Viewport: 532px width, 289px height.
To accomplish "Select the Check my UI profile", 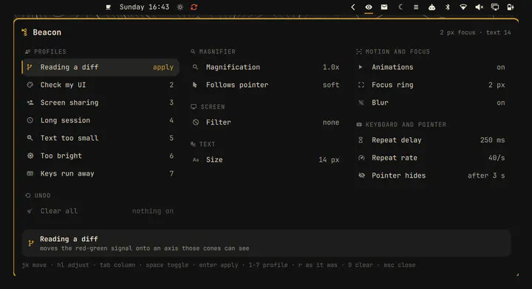I will point(100,85).
